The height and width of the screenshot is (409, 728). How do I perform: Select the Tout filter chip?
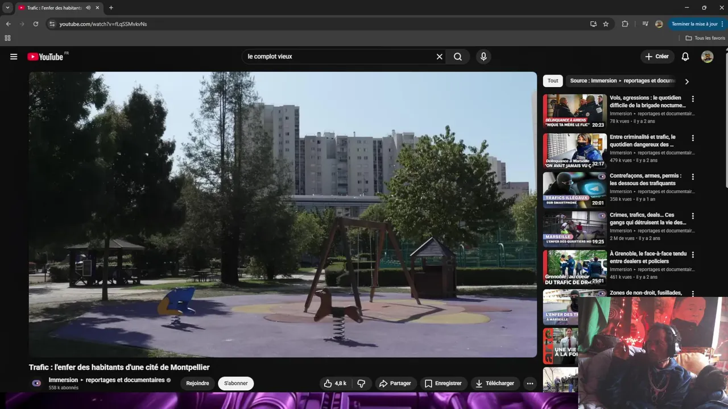tap(553, 81)
